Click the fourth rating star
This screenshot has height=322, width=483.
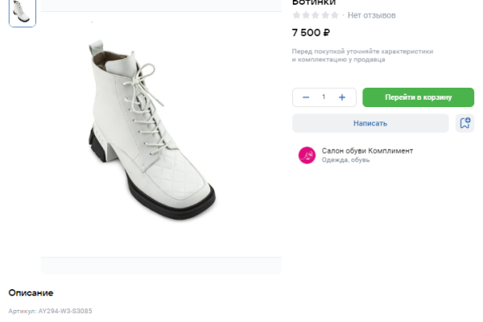tap(325, 15)
